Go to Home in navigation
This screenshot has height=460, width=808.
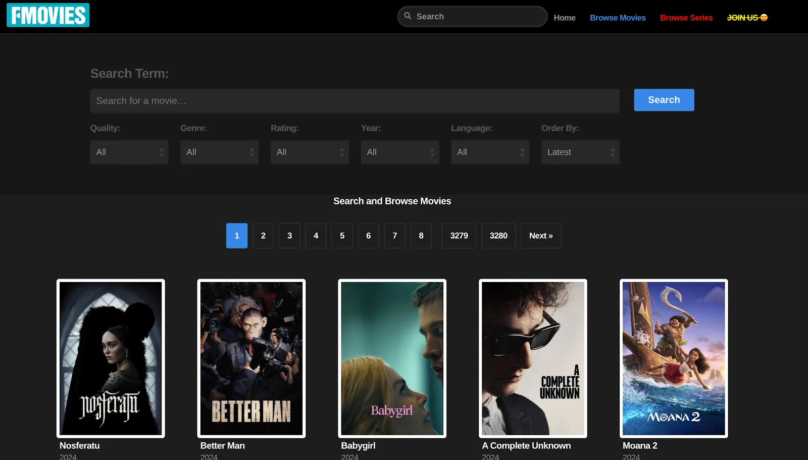[x=564, y=18]
